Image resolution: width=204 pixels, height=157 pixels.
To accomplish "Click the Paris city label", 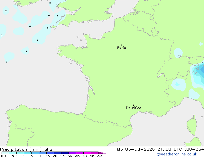I will [122, 48].
